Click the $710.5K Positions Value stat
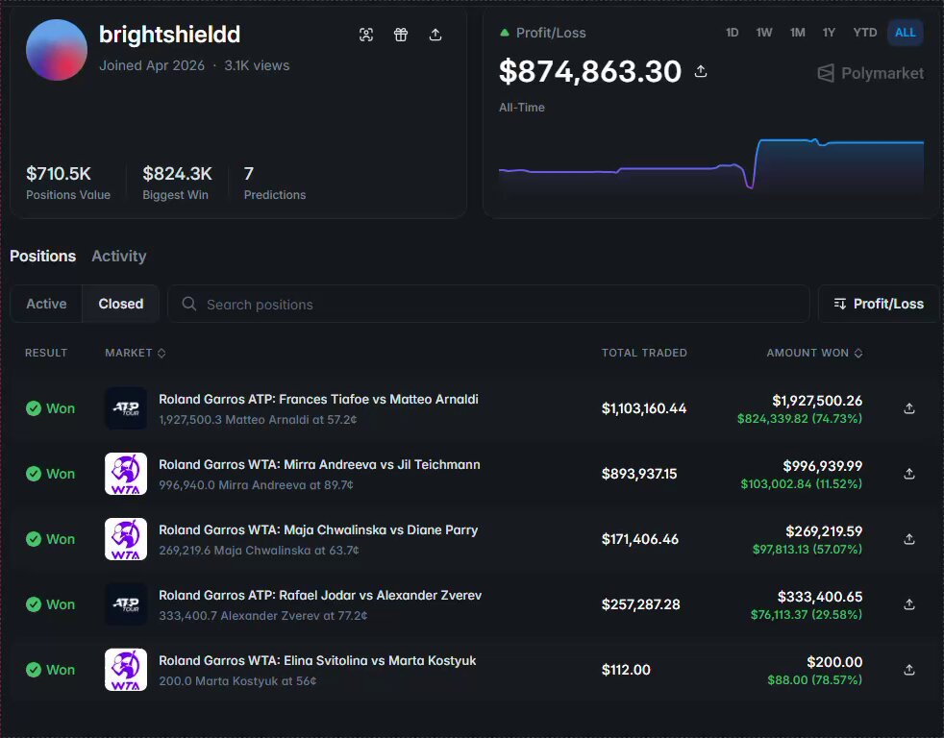 [68, 183]
